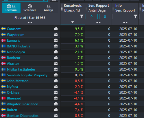Open the Bulten company link
The height and width of the screenshot is (118, 144).
(12, 110)
